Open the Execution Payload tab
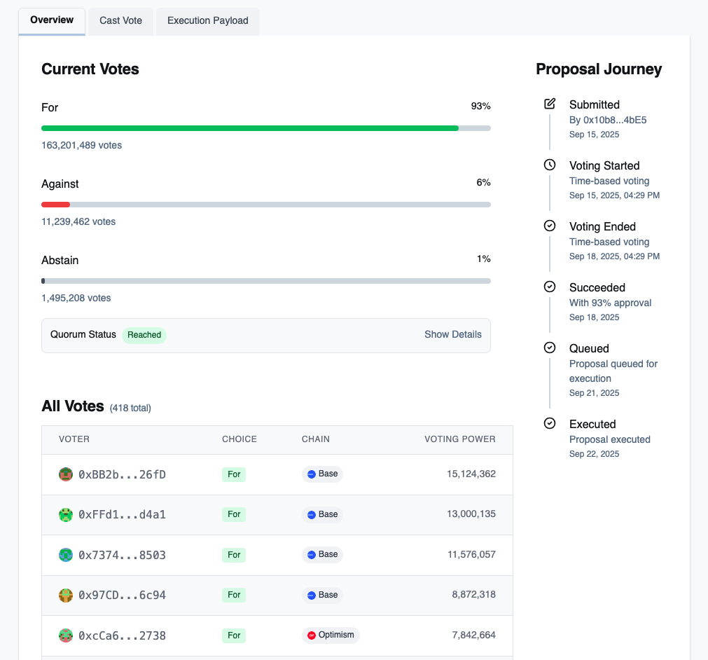708x660 pixels. coord(207,21)
